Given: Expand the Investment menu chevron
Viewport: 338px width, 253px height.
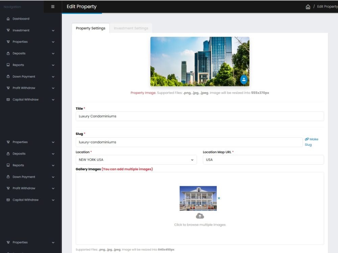Looking at the screenshot, I should [x=53, y=31].
